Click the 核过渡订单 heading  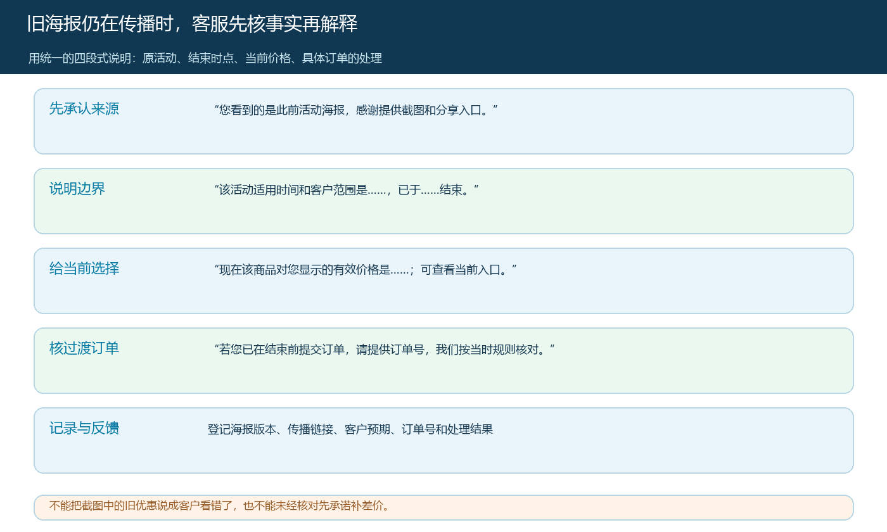click(84, 348)
